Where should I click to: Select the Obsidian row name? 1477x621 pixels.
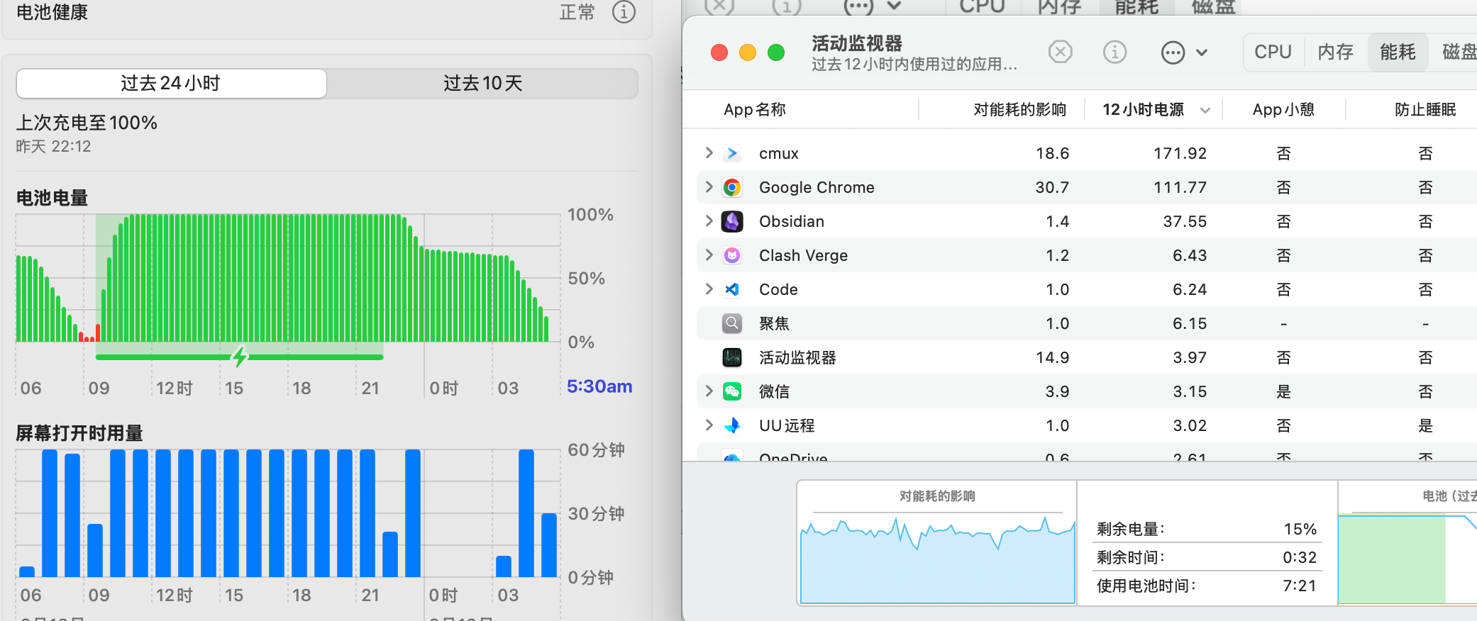click(x=792, y=221)
